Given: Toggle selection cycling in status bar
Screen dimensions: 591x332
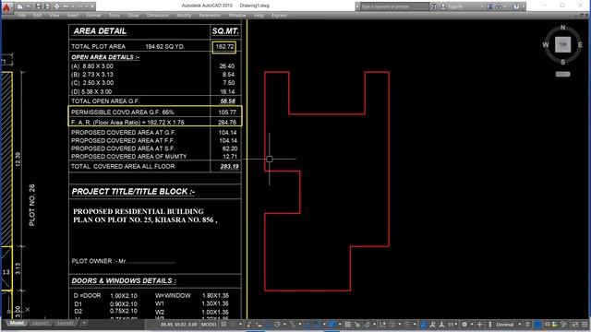Looking at the screenshot, I should 356,324.
